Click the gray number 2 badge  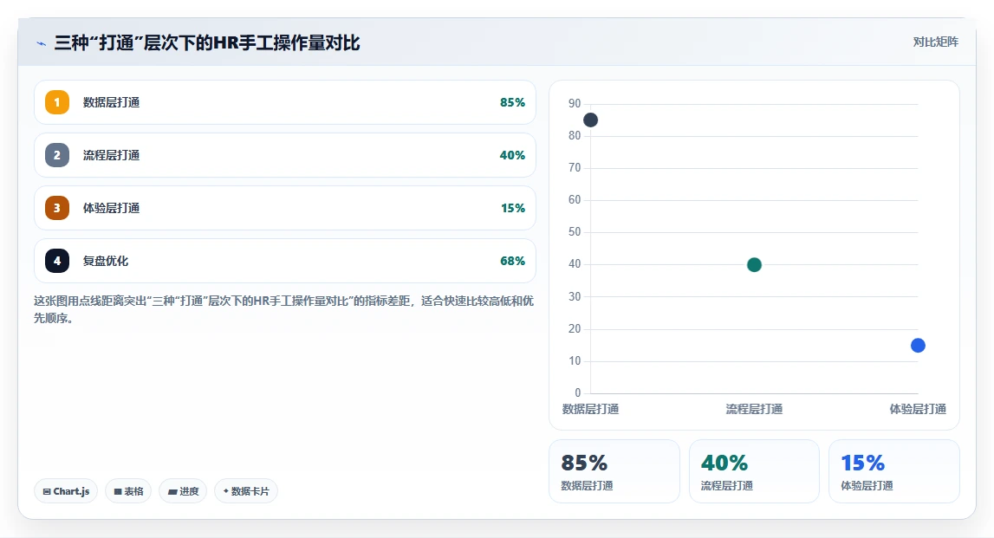(57, 155)
